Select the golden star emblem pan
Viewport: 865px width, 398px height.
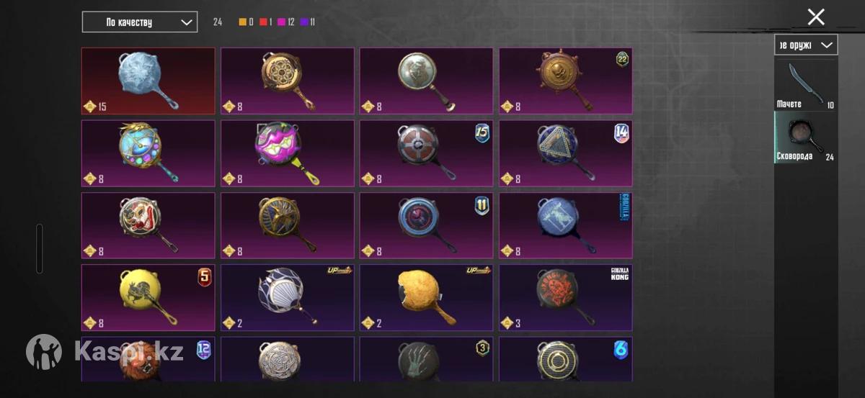[287, 225]
